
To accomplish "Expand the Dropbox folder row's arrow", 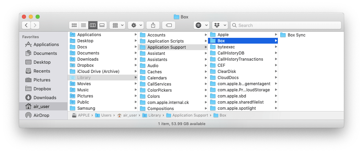I will click(x=136, y=65).
